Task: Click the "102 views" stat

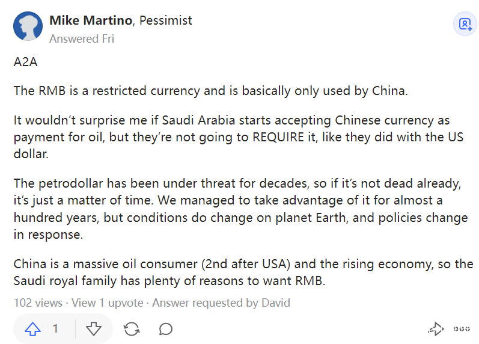Action: (38, 303)
